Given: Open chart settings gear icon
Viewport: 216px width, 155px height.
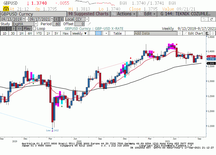Looking at the screenshot, I should pyautogui.click(x=212, y=33).
